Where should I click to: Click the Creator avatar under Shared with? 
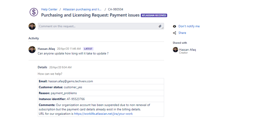[x=175, y=50]
